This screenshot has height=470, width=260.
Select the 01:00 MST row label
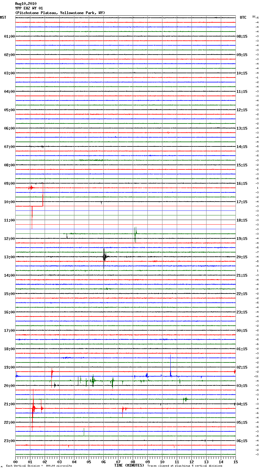pyautogui.click(x=9, y=36)
